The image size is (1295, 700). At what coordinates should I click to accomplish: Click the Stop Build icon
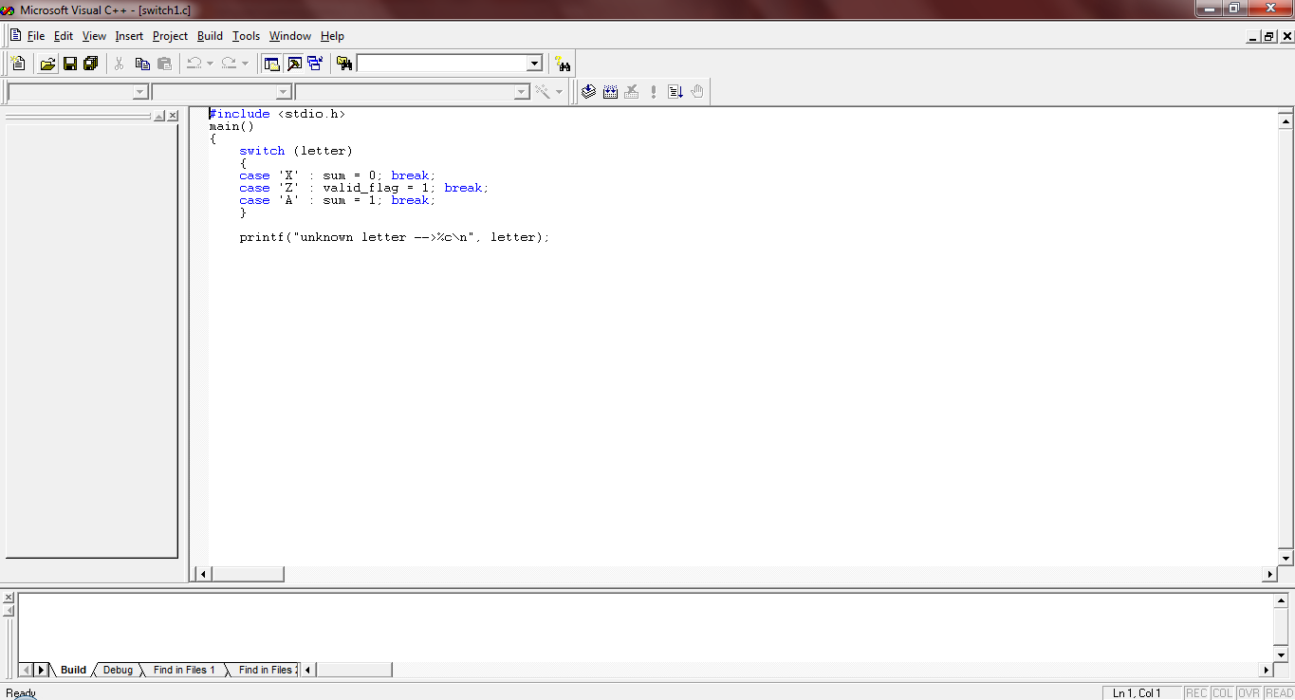[x=632, y=91]
